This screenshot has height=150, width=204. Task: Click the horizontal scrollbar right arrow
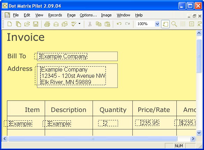click(x=193, y=139)
